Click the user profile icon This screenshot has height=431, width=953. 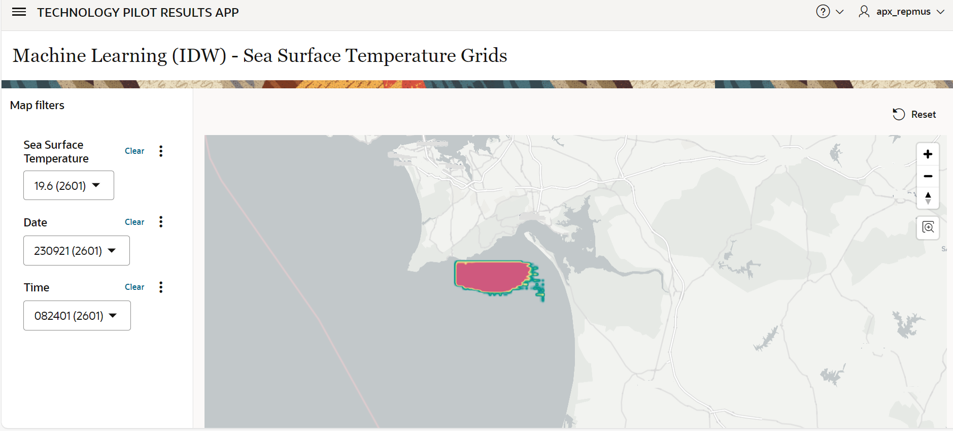(864, 12)
